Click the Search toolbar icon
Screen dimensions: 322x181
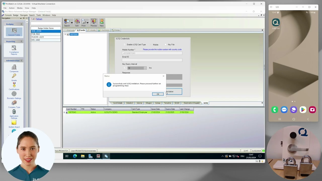[x=67, y=22]
